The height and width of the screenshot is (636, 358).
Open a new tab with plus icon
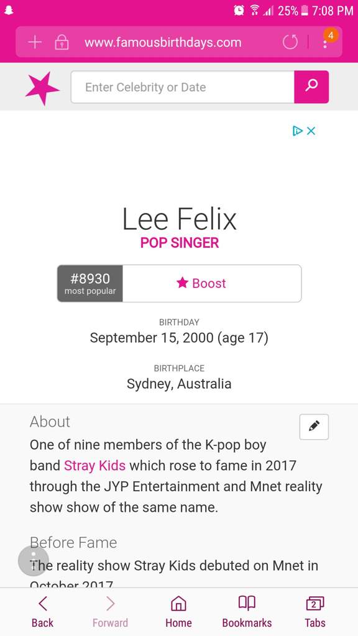pyautogui.click(x=35, y=42)
